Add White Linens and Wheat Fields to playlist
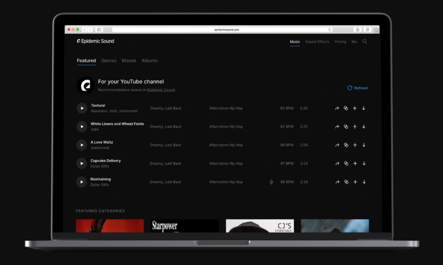 [355, 126]
